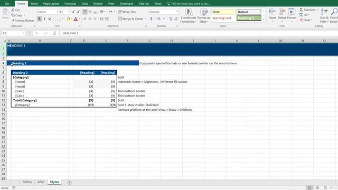The width and height of the screenshot is (338, 190).
Task: Open the AutoSum dropdown arrow
Action: (318, 9)
